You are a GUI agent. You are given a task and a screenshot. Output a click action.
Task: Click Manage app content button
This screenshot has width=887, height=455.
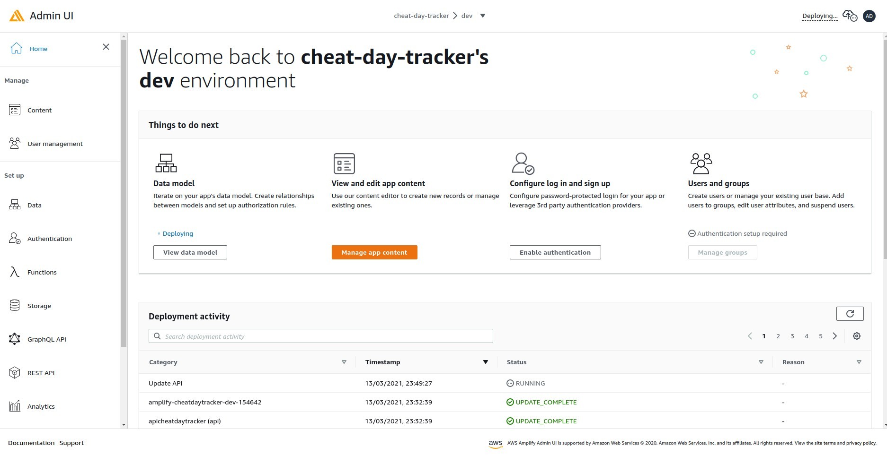pyautogui.click(x=374, y=252)
